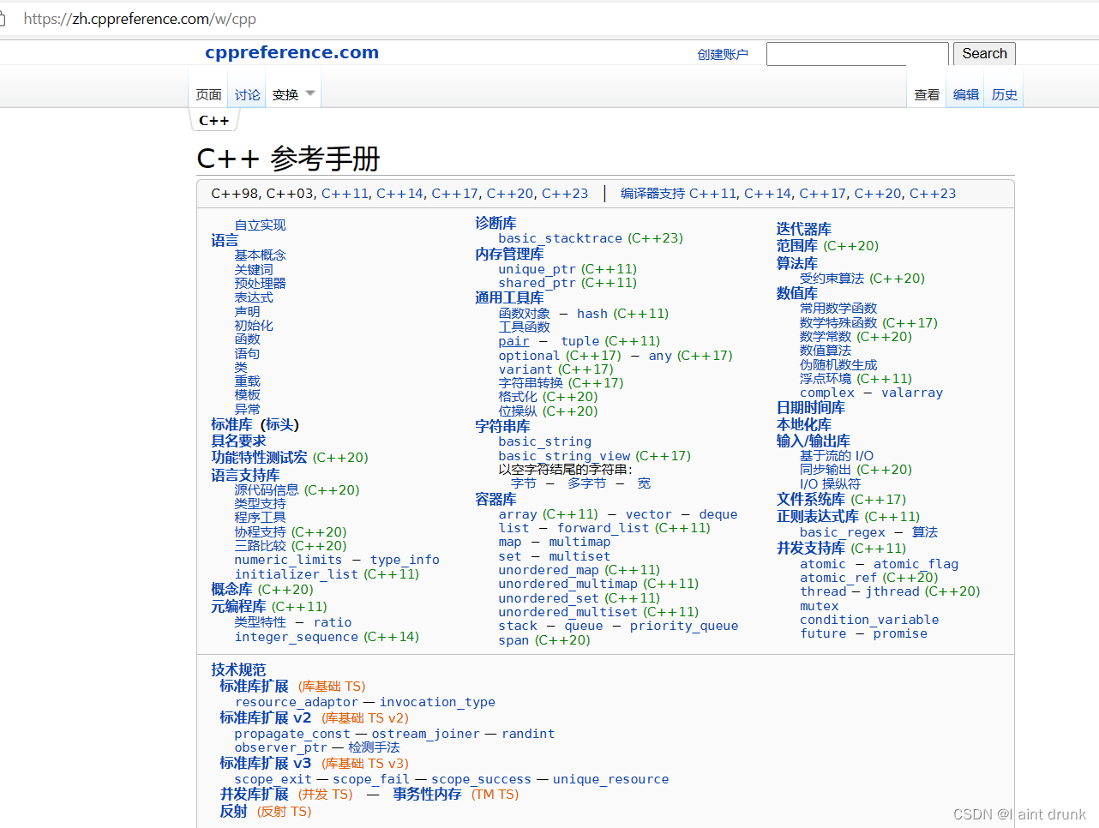Open the vector link
1099x828 pixels.
[x=649, y=514]
